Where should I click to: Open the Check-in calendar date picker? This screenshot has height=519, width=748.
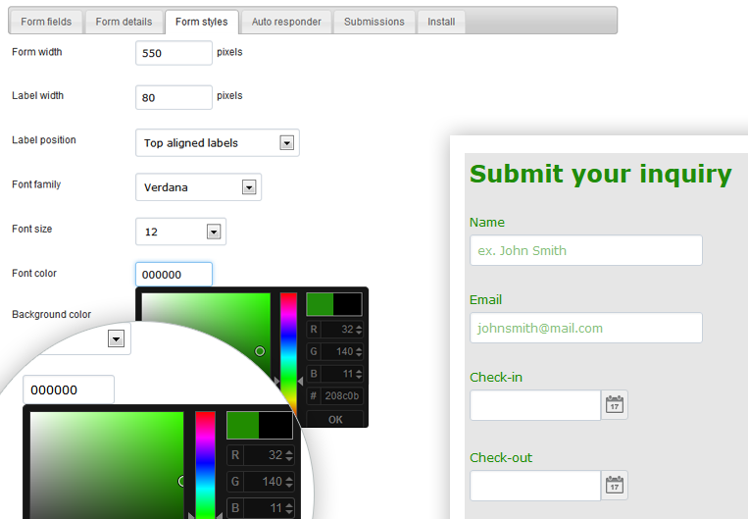[x=615, y=405]
